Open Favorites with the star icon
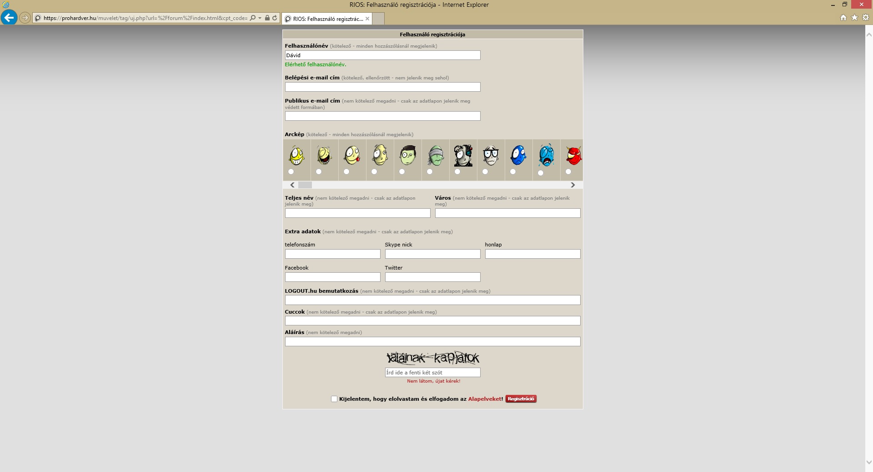873x472 pixels. click(x=854, y=18)
